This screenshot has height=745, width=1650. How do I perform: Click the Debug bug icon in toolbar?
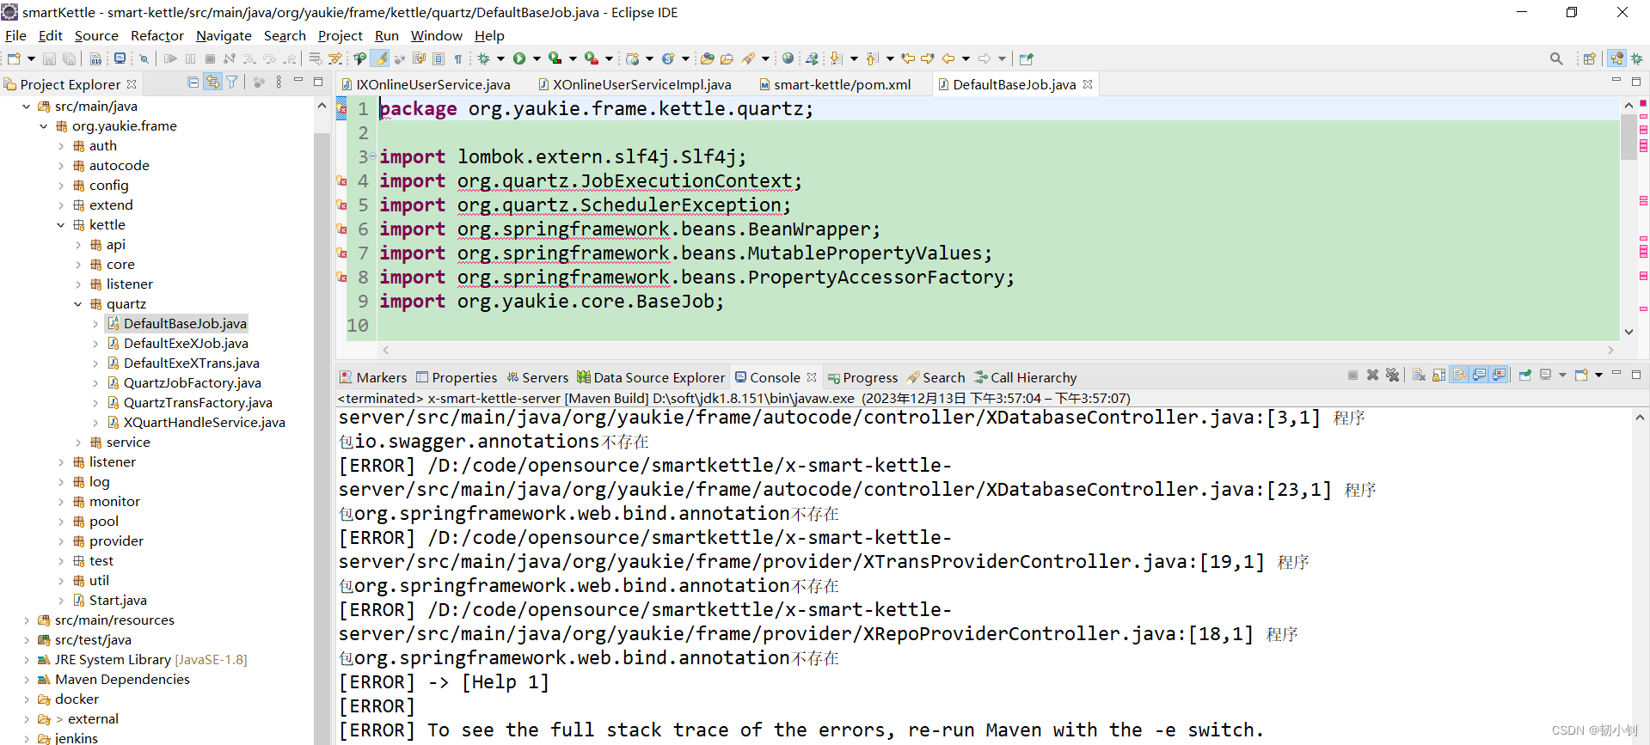483,58
